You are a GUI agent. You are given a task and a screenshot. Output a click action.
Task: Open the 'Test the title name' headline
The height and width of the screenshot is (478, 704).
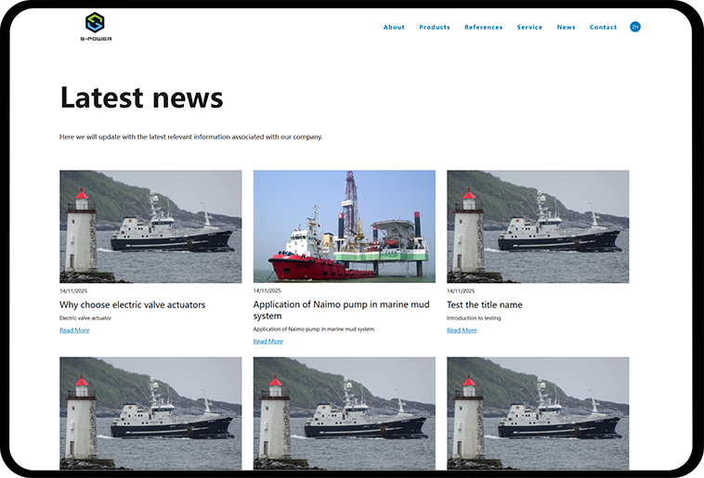(x=484, y=304)
